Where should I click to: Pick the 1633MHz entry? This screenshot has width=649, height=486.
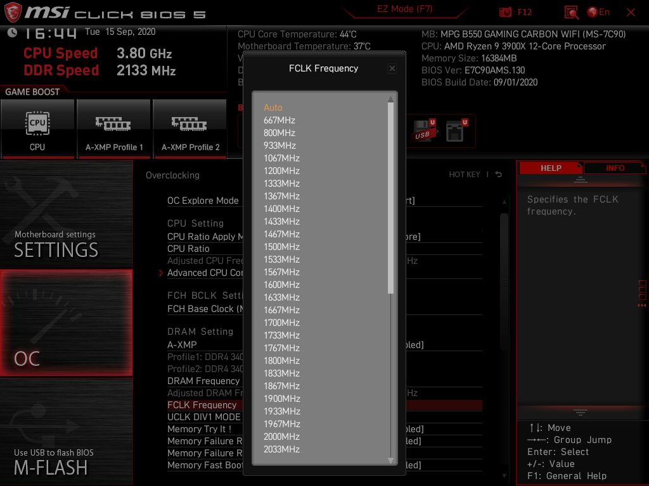coord(281,297)
